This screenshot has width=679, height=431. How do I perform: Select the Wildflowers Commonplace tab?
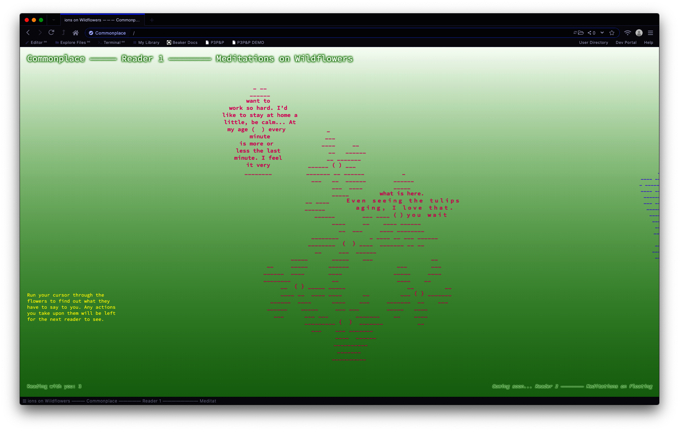[102, 20]
